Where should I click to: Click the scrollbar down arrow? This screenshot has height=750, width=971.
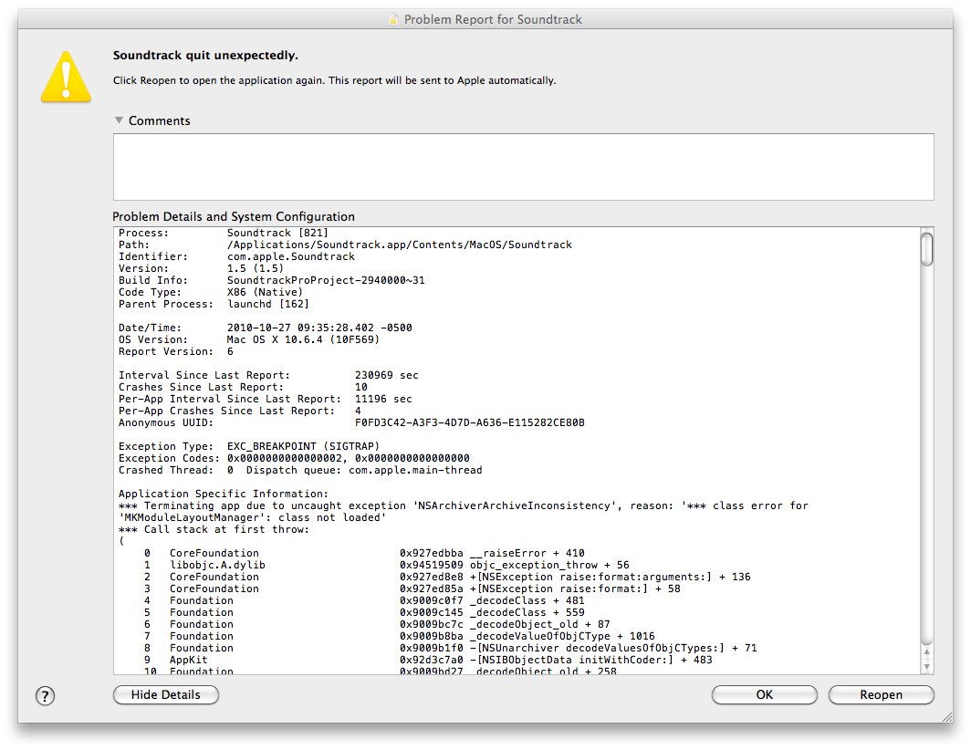pos(926,666)
